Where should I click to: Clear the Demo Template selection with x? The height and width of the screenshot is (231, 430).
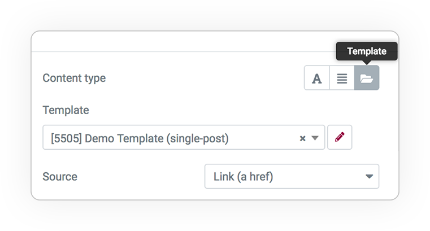tap(302, 138)
